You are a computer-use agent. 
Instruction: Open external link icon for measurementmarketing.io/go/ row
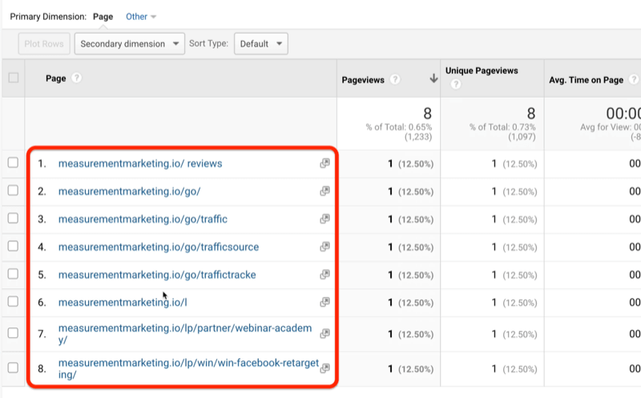point(325,191)
